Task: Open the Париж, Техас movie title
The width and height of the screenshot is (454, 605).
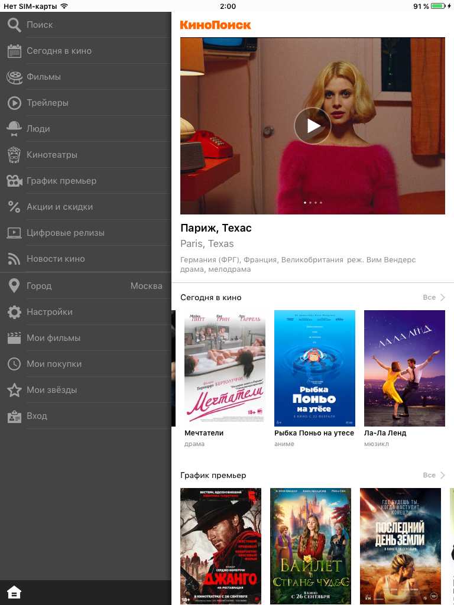Action: click(x=216, y=228)
